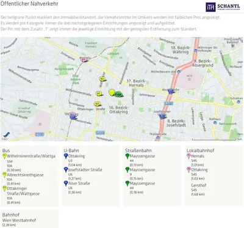The image size is (244, 228).
Task: Click the Kongresspark label on map
Action: 64,69
